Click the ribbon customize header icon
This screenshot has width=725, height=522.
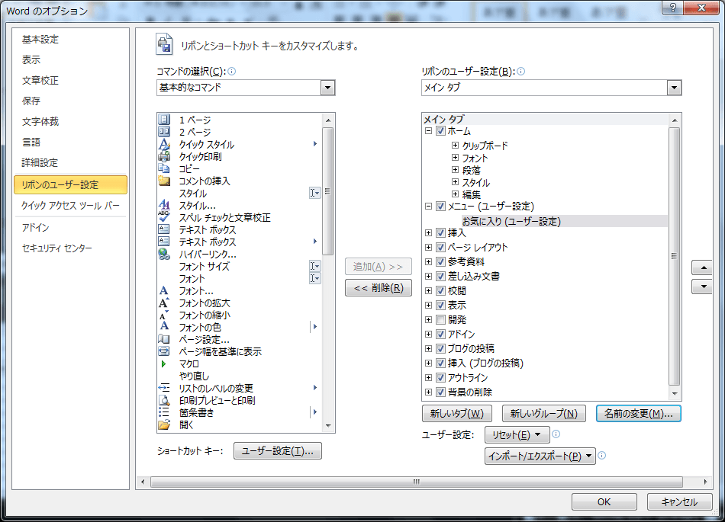coord(164,45)
